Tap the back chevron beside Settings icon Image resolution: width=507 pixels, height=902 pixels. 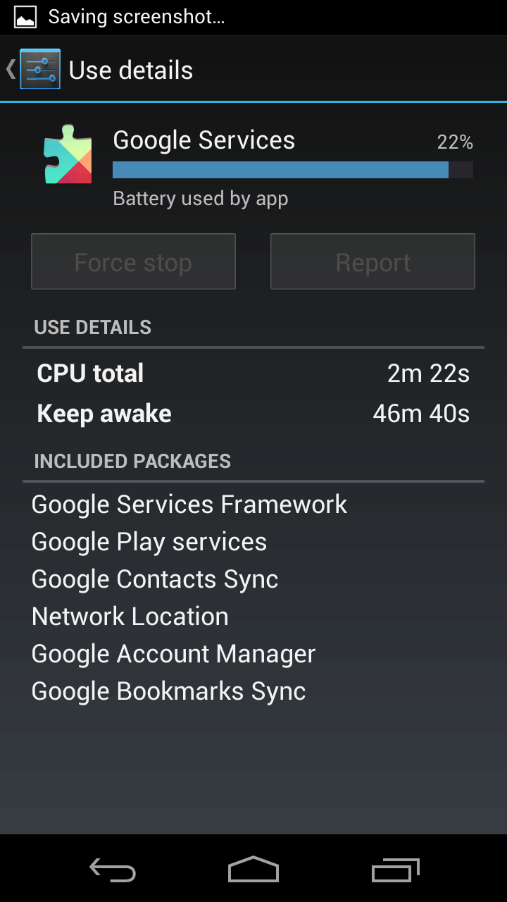tap(11, 69)
